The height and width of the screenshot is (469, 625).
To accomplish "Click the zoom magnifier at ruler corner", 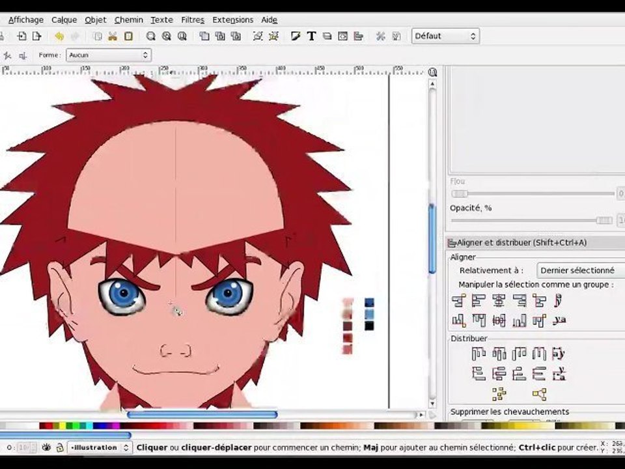I will [432, 72].
